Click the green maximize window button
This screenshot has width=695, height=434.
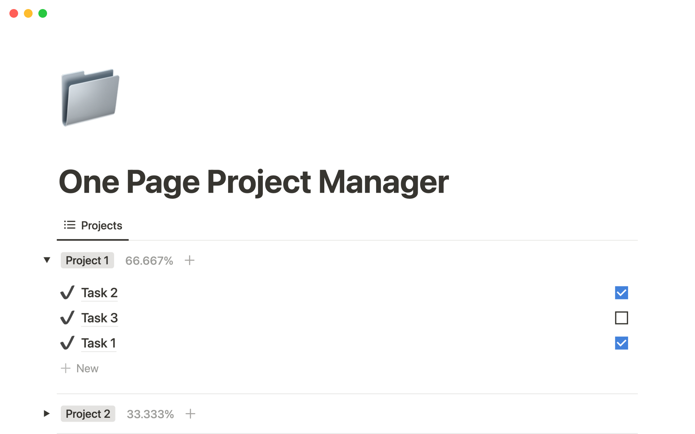click(x=43, y=13)
